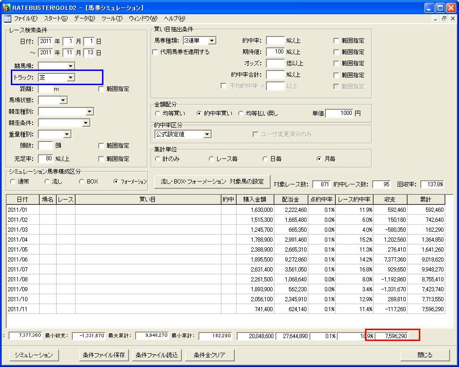Enable 範囲指定 checkbox next to 頭数

tap(101, 146)
